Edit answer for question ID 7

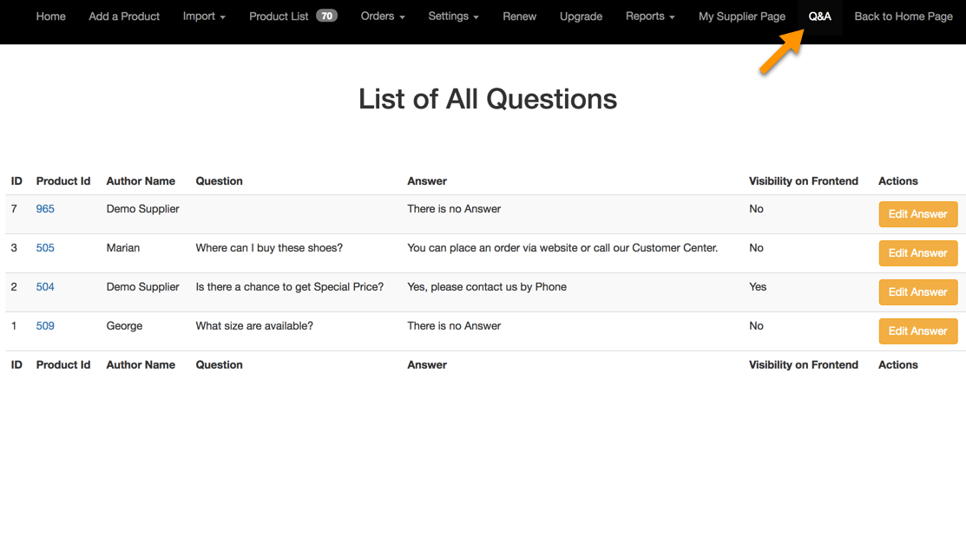pyautogui.click(x=917, y=214)
